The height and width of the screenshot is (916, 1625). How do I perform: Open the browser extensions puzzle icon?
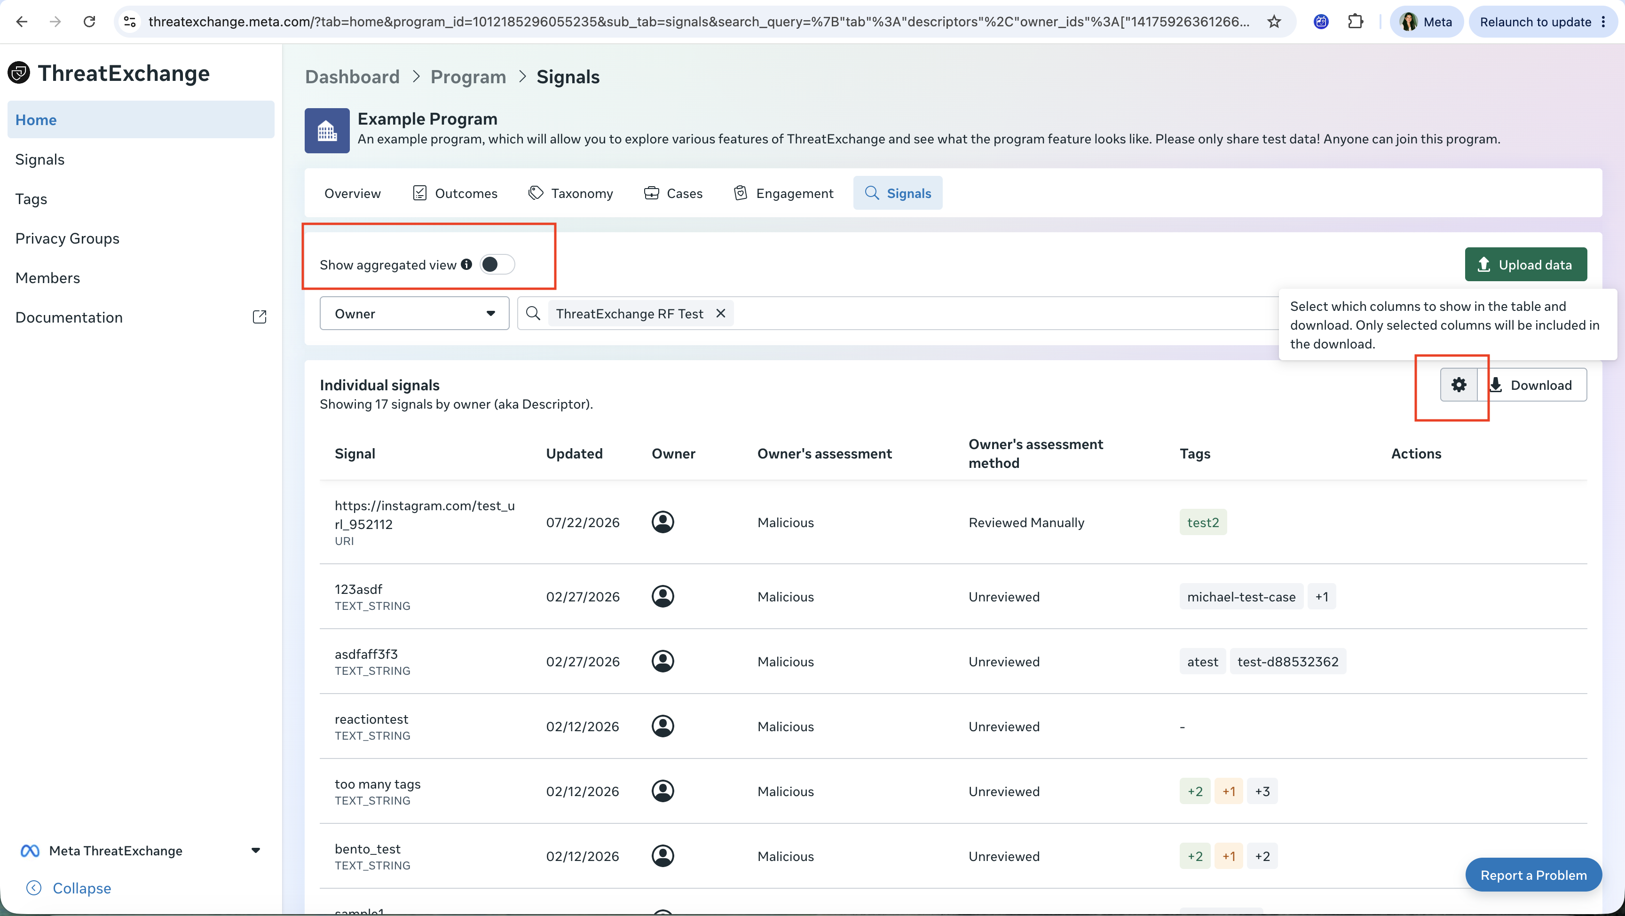pyautogui.click(x=1355, y=22)
